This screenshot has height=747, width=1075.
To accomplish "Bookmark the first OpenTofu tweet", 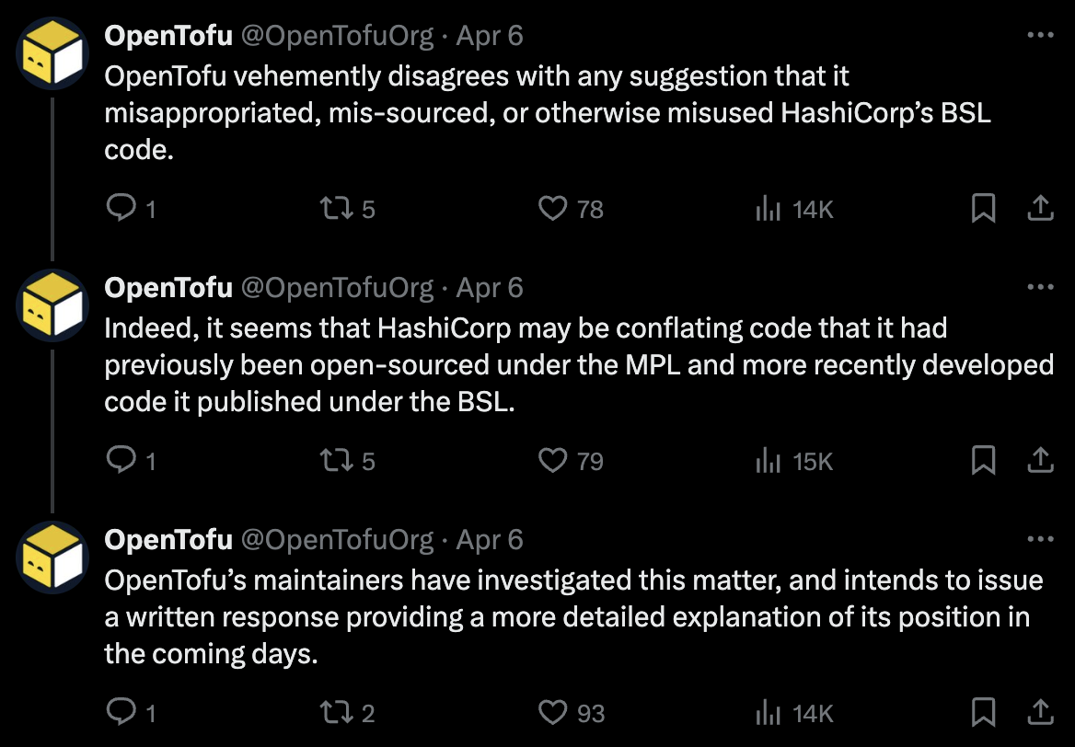I will click(983, 210).
